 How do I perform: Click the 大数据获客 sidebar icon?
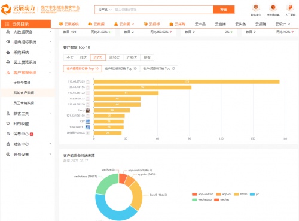tap(8, 32)
